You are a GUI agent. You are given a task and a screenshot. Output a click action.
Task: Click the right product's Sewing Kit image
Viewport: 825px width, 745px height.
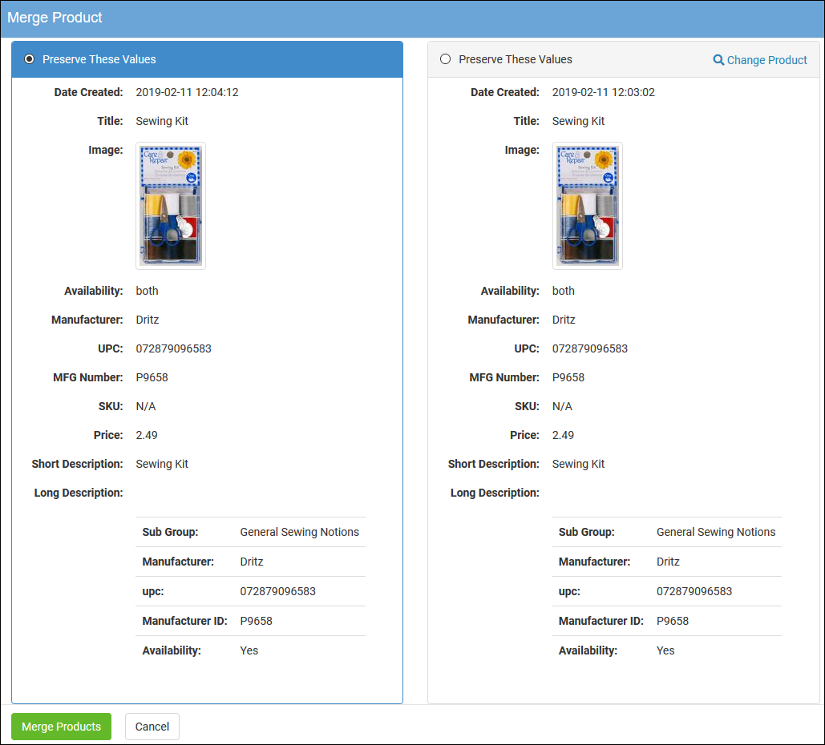[x=587, y=205]
